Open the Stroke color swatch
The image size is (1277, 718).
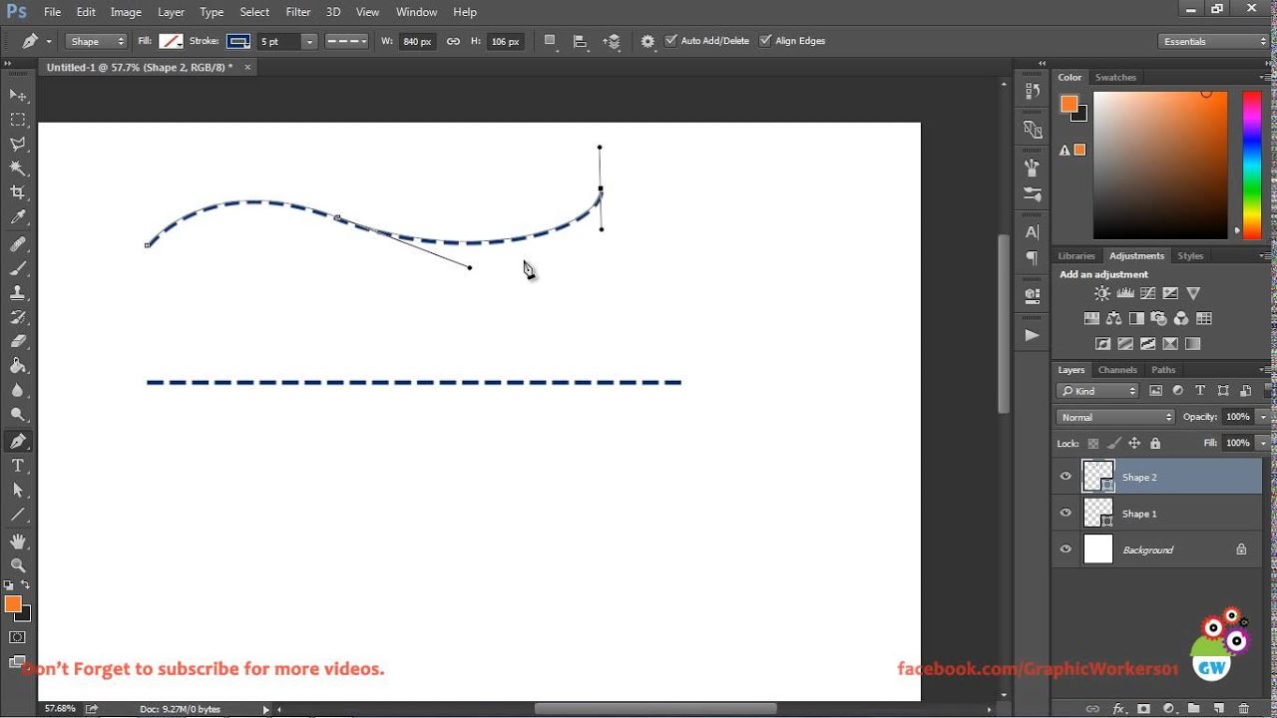tap(237, 41)
